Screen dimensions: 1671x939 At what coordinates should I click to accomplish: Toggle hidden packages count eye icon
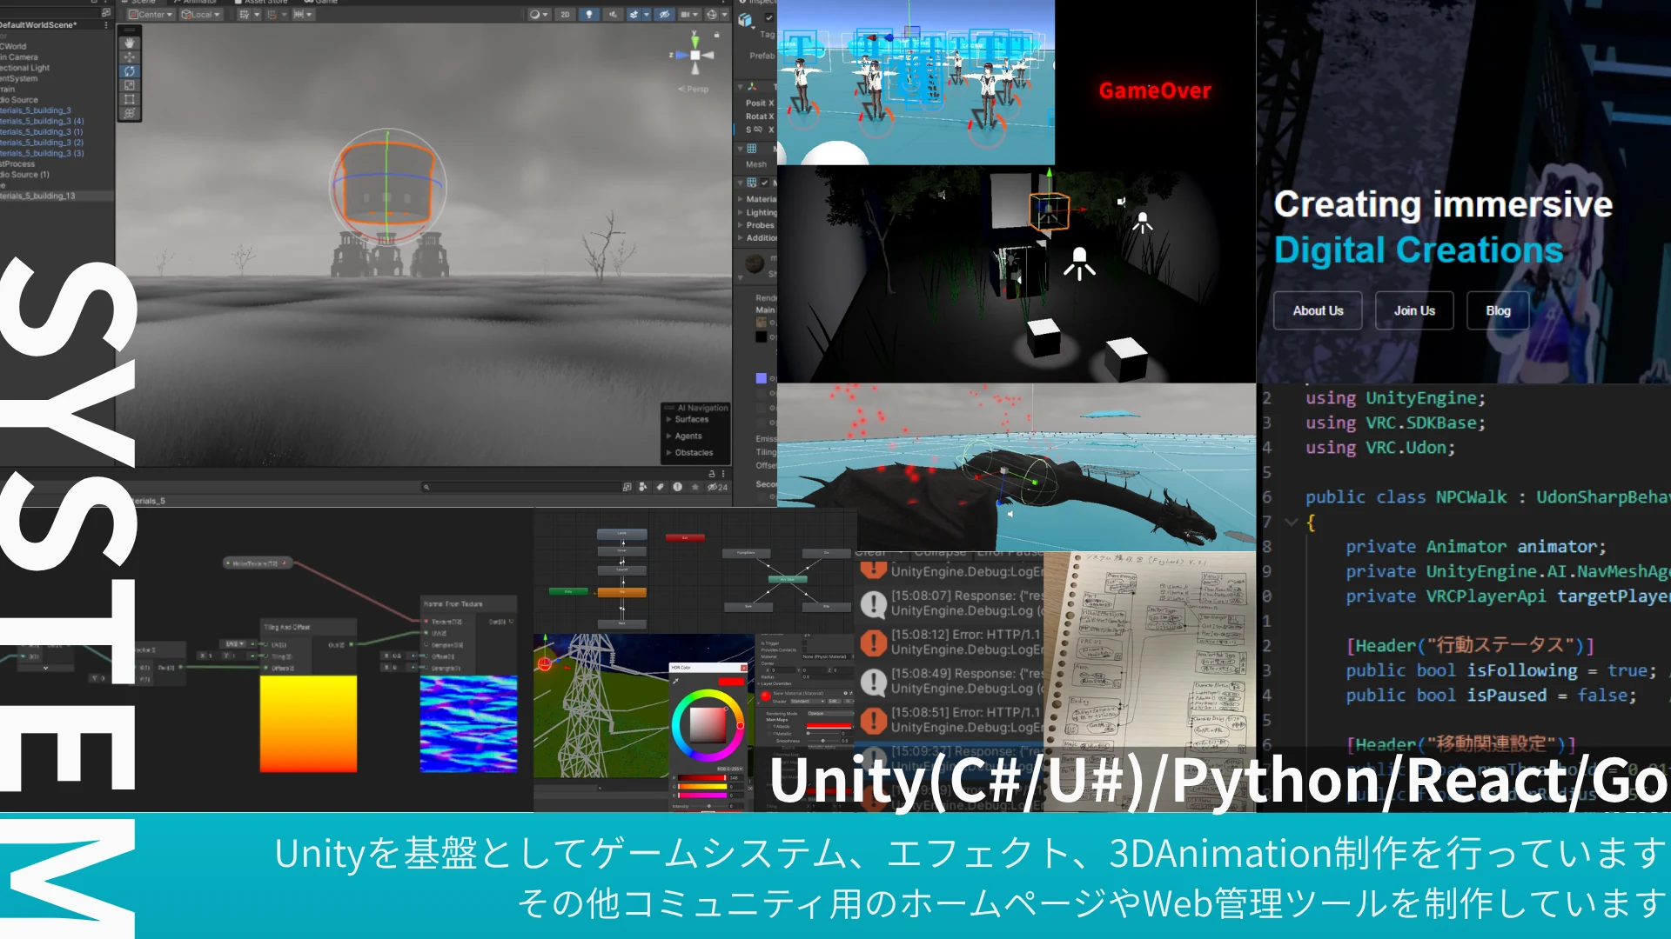coord(717,487)
